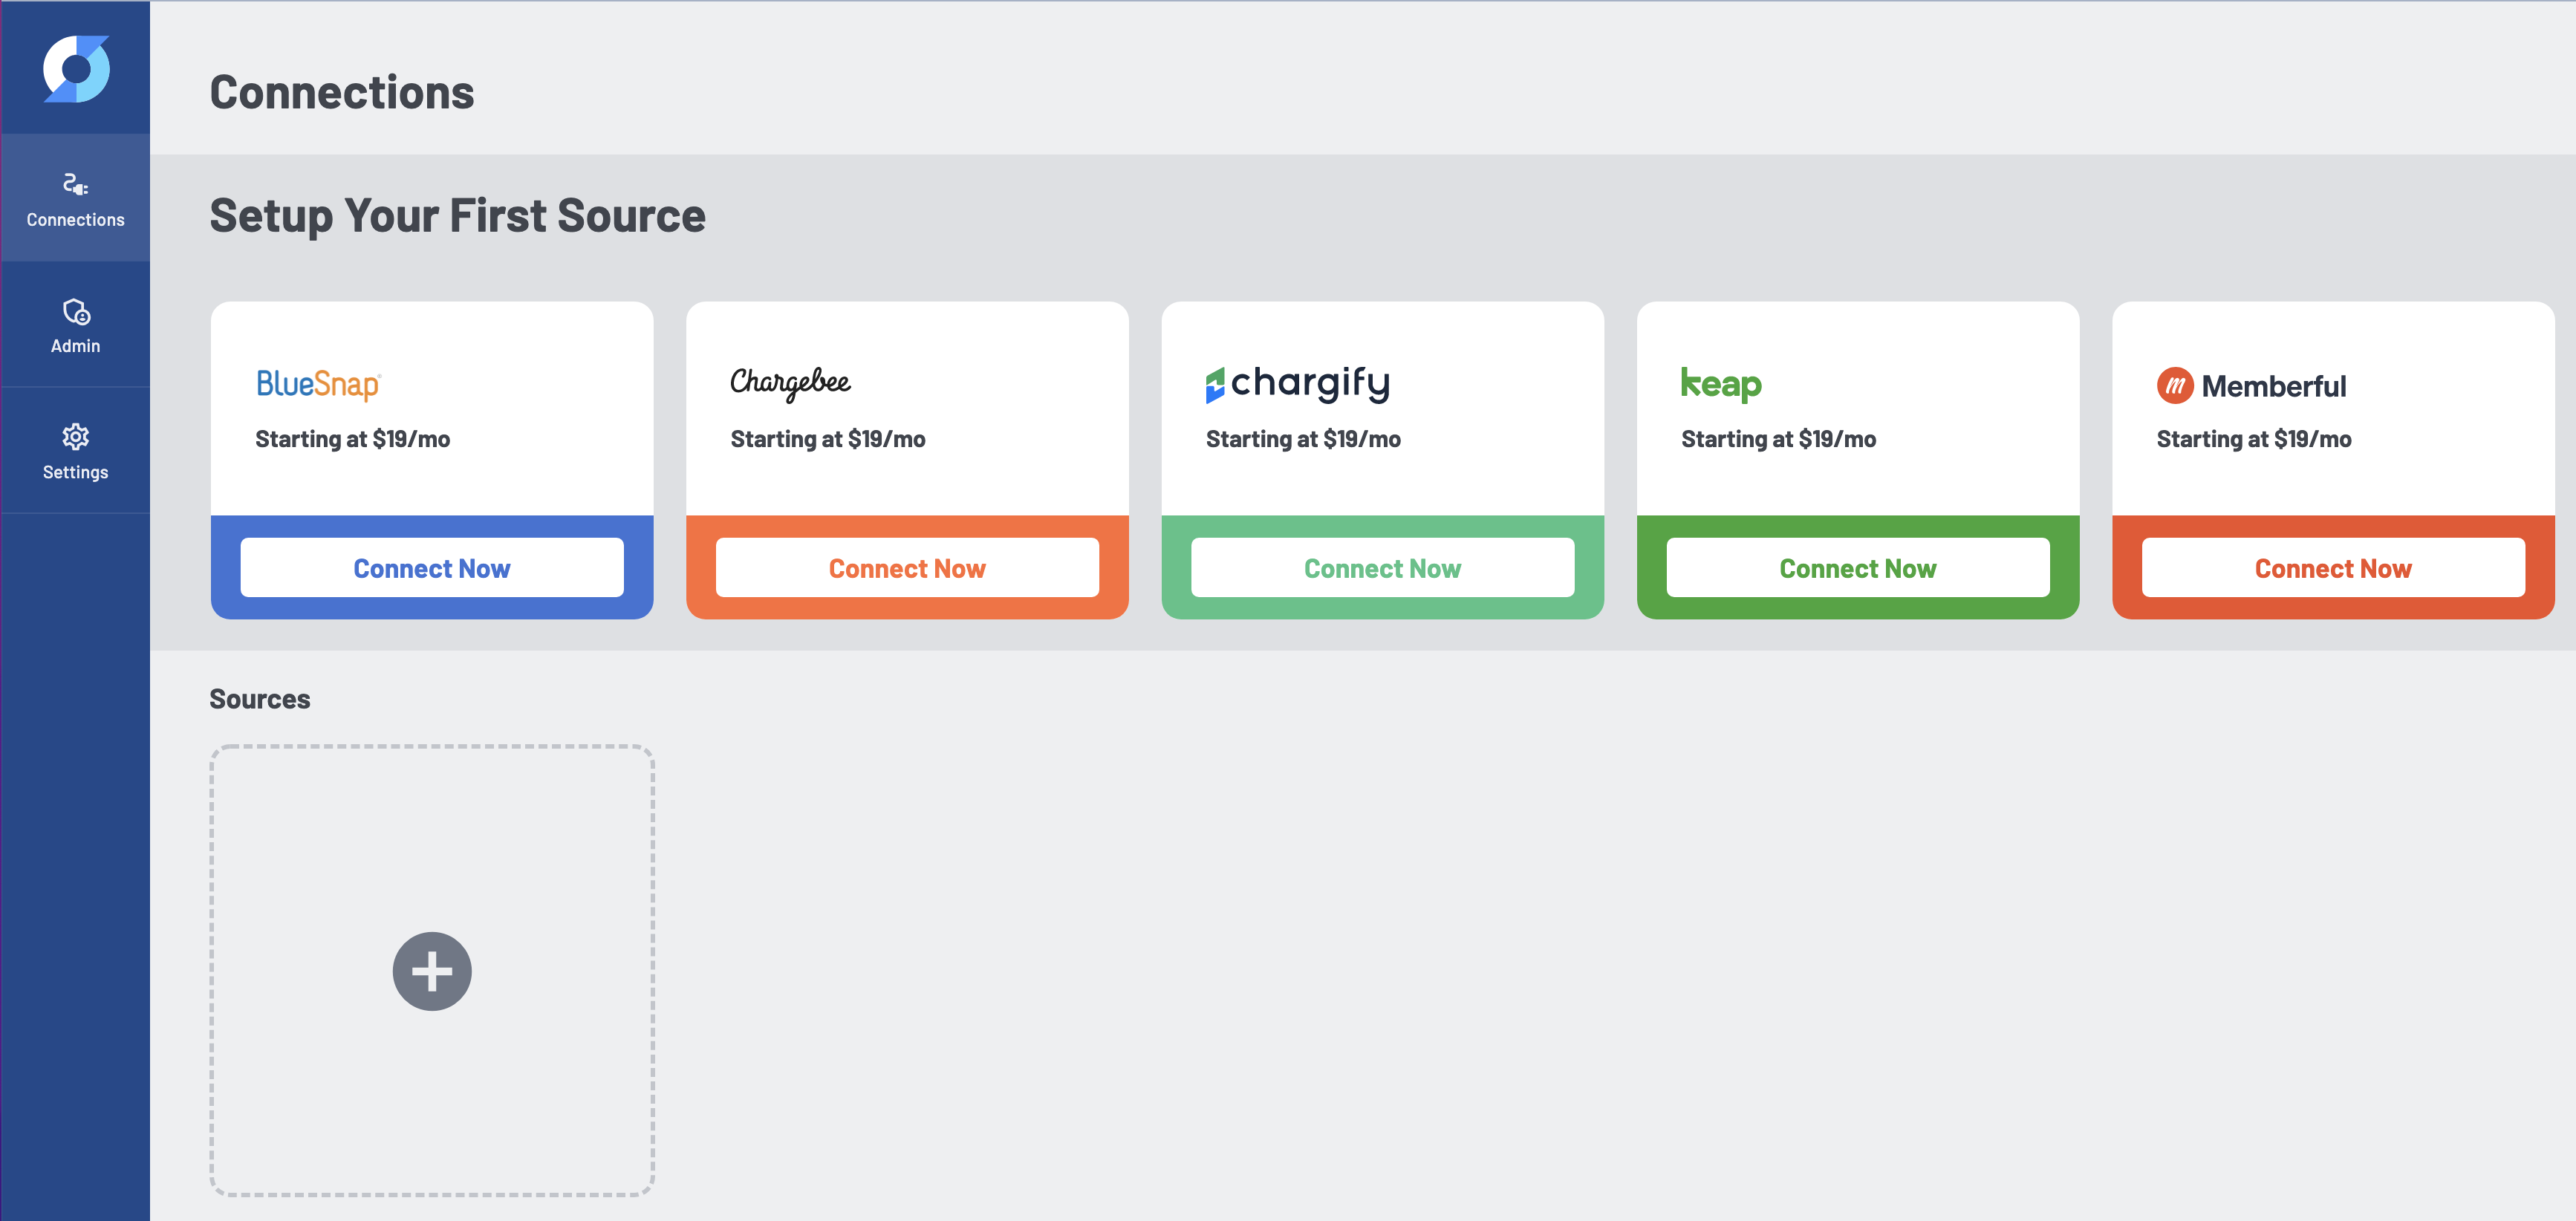
Task: Click the 'Sources' heading
Action: (x=260, y=699)
